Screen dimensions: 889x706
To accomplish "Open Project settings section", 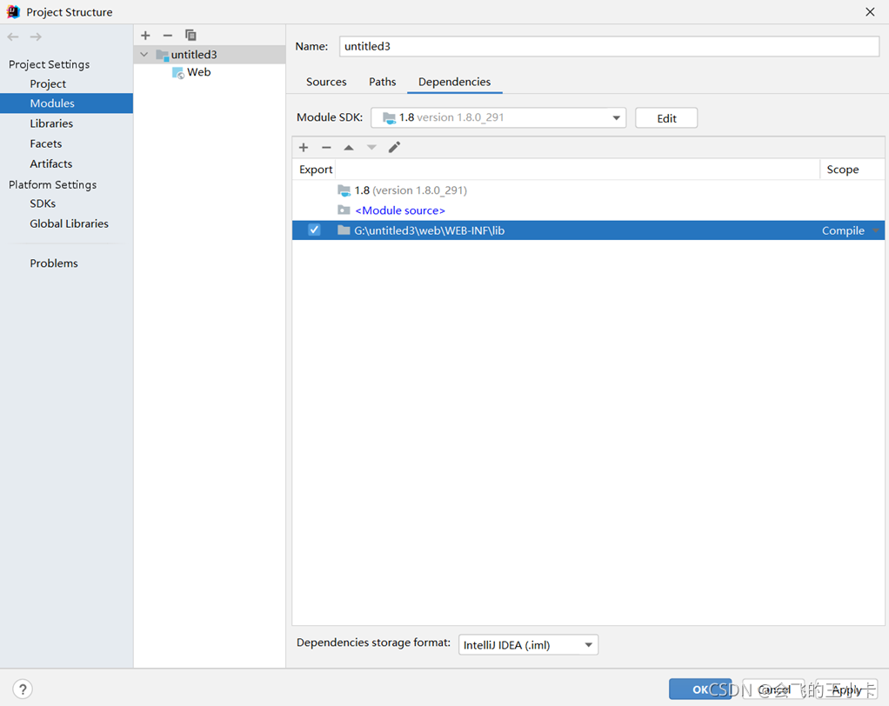I will (x=48, y=83).
